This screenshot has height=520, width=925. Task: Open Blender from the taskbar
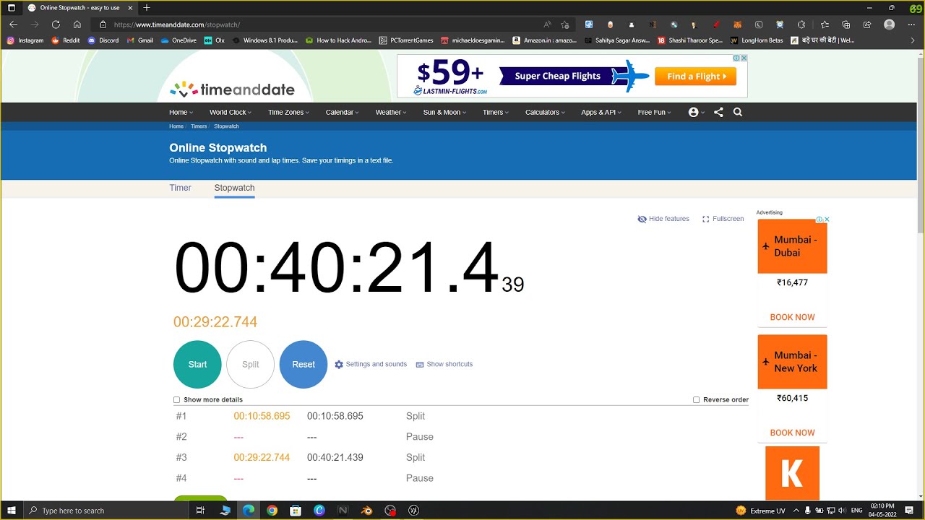[367, 511]
